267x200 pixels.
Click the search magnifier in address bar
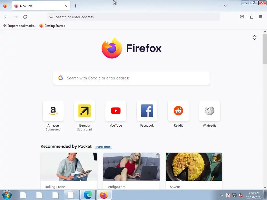point(51,17)
